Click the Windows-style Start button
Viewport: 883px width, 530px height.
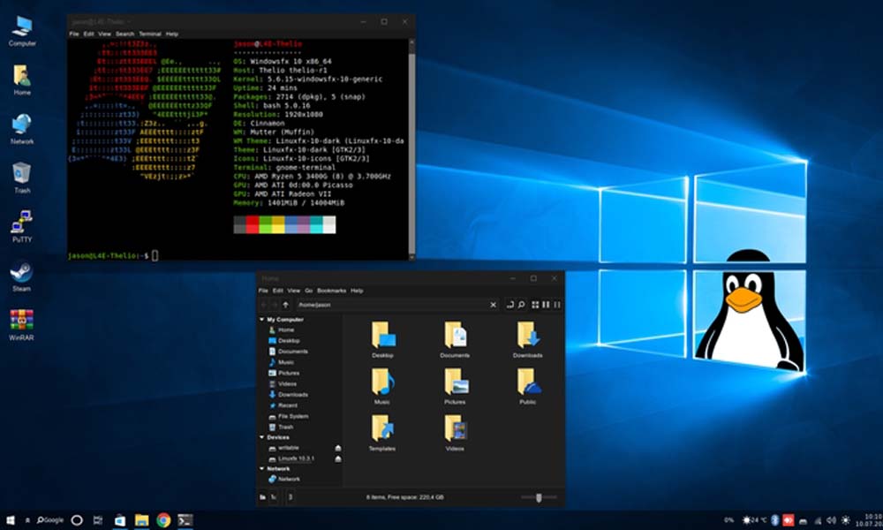click(11, 520)
